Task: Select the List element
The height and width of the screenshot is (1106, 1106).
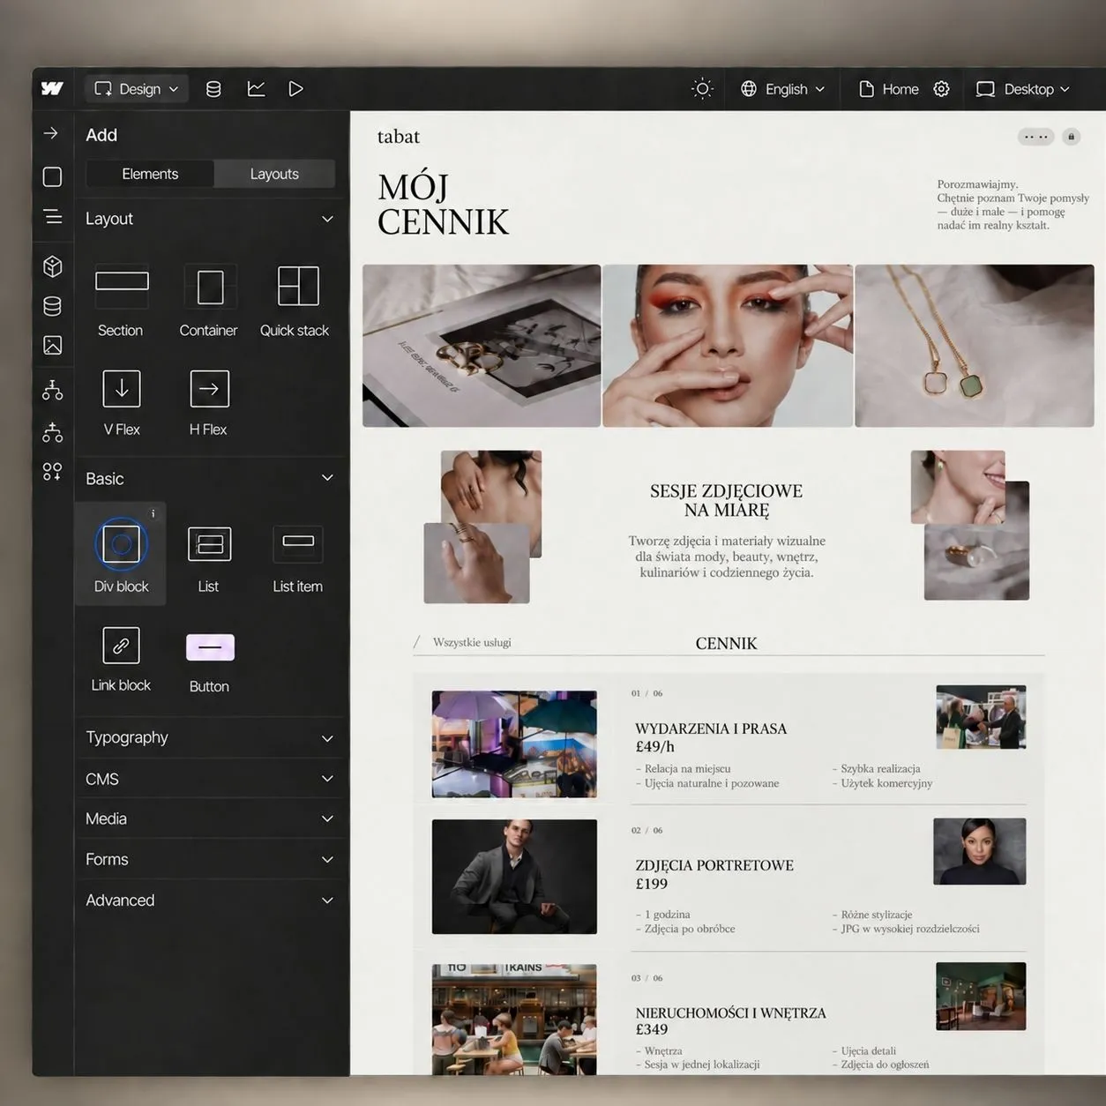Action: point(209,559)
